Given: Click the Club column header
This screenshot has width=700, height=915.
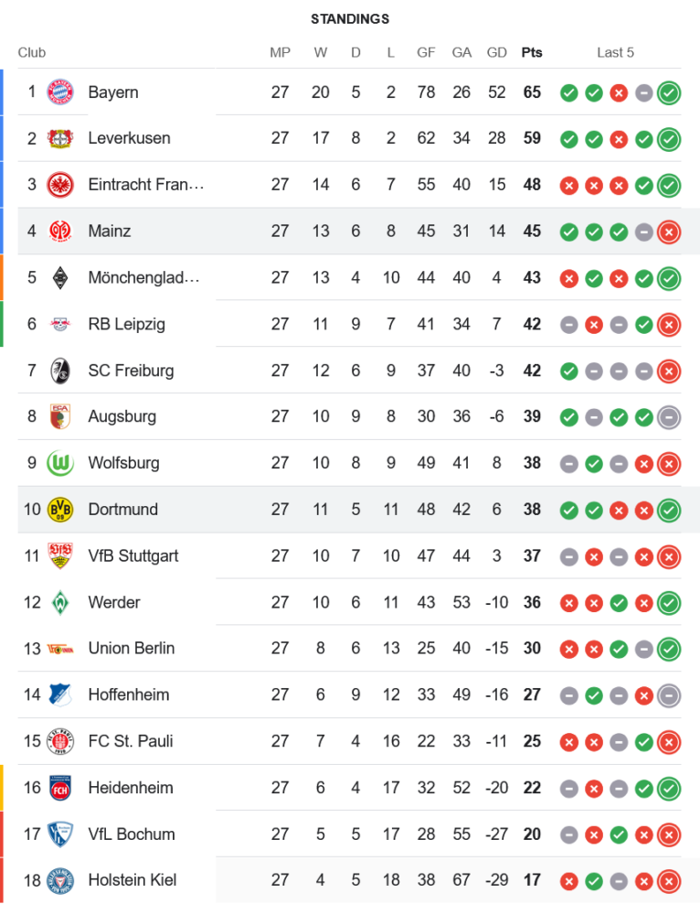Looking at the screenshot, I should coord(32,52).
